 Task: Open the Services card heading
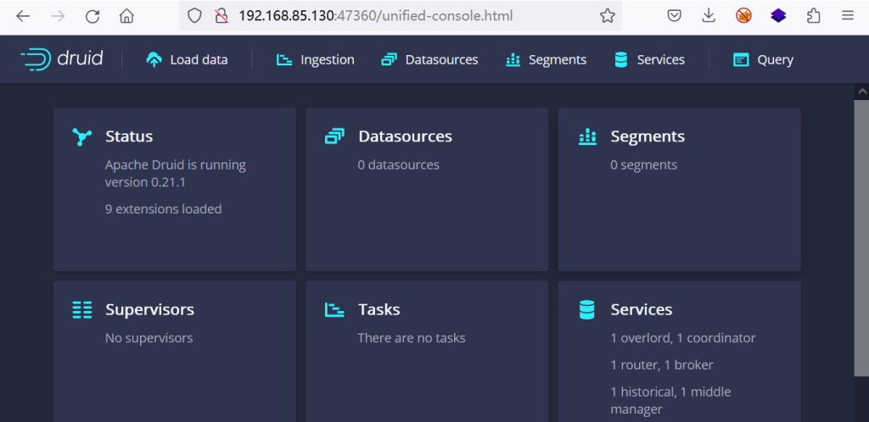tap(642, 310)
